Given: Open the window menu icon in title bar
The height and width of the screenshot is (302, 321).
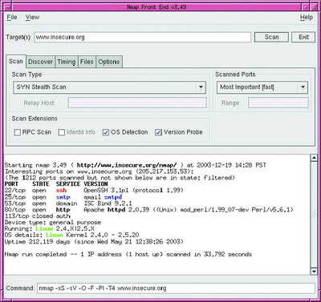Looking at the screenshot, I should point(8,6).
